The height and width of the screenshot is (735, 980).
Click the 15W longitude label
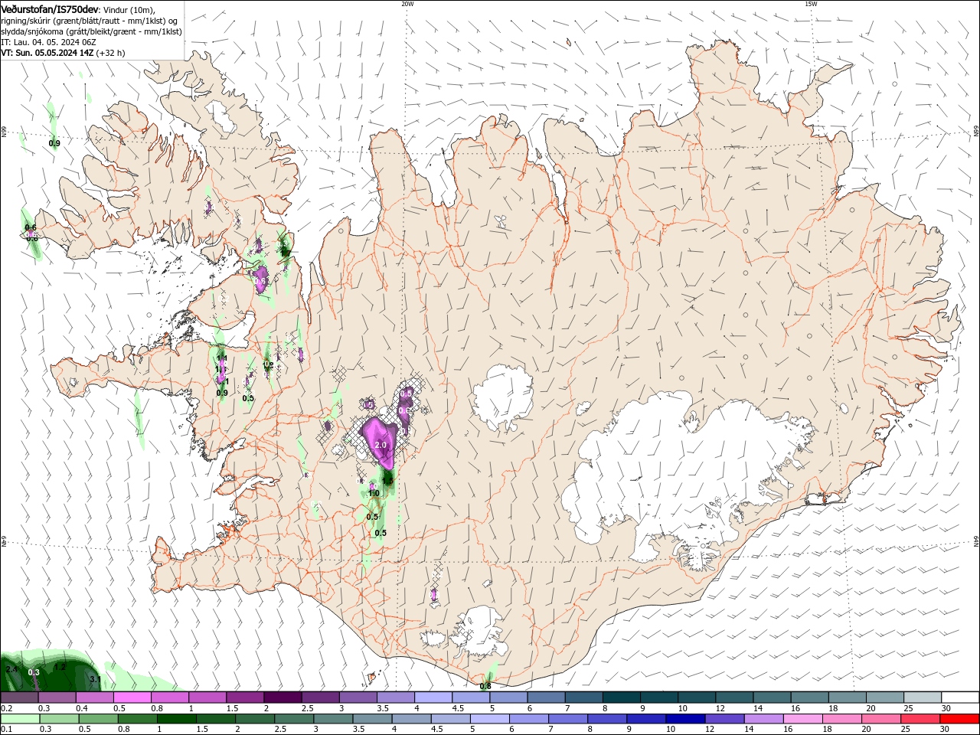coord(811,4)
